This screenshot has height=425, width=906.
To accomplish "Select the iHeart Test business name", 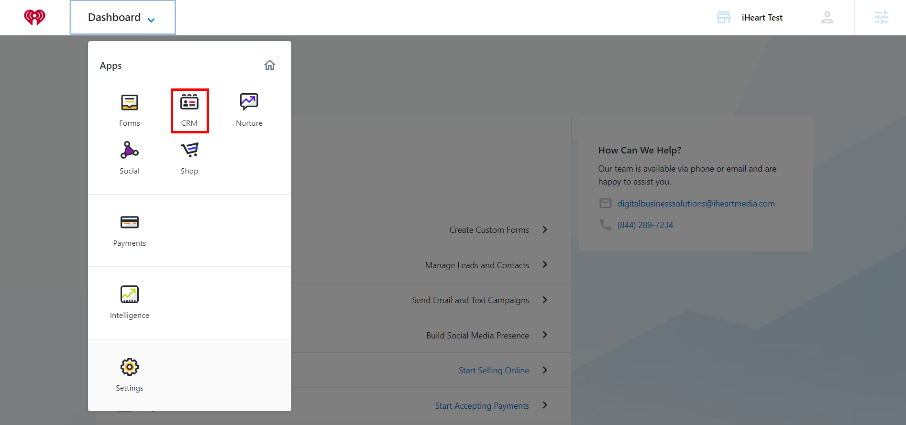I will pos(762,18).
